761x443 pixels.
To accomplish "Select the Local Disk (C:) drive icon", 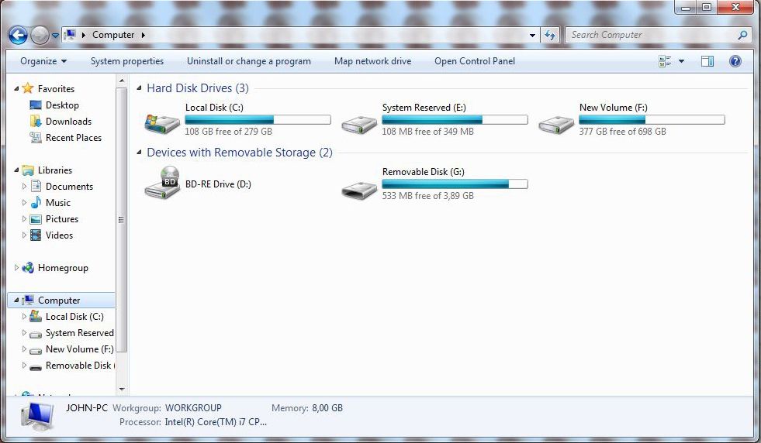I will tap(162, 123).
